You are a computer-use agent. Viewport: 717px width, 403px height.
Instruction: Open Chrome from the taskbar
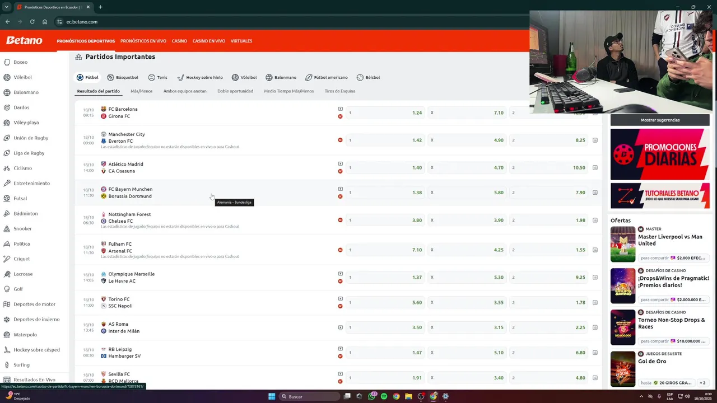(x=396, y=396)
